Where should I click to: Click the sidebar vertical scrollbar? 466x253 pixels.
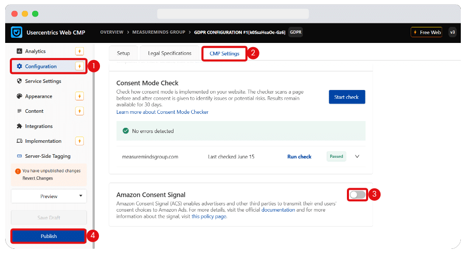point(94,145)
